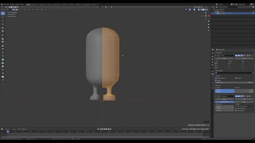The image size is (255, 143).
Task: Open the Render menu
Action: point(12,4)
